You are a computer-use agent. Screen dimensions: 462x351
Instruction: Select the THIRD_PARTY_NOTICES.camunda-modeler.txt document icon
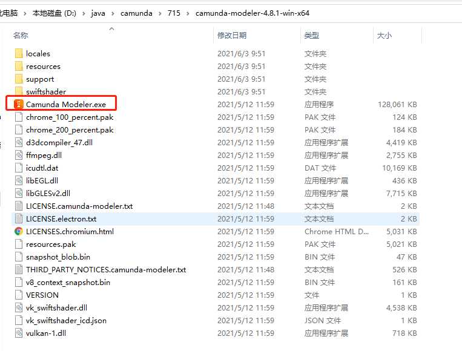(19, 269)
